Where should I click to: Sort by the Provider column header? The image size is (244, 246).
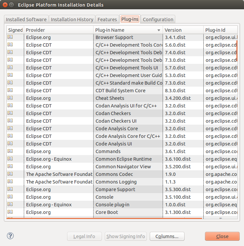click(59, 30)
